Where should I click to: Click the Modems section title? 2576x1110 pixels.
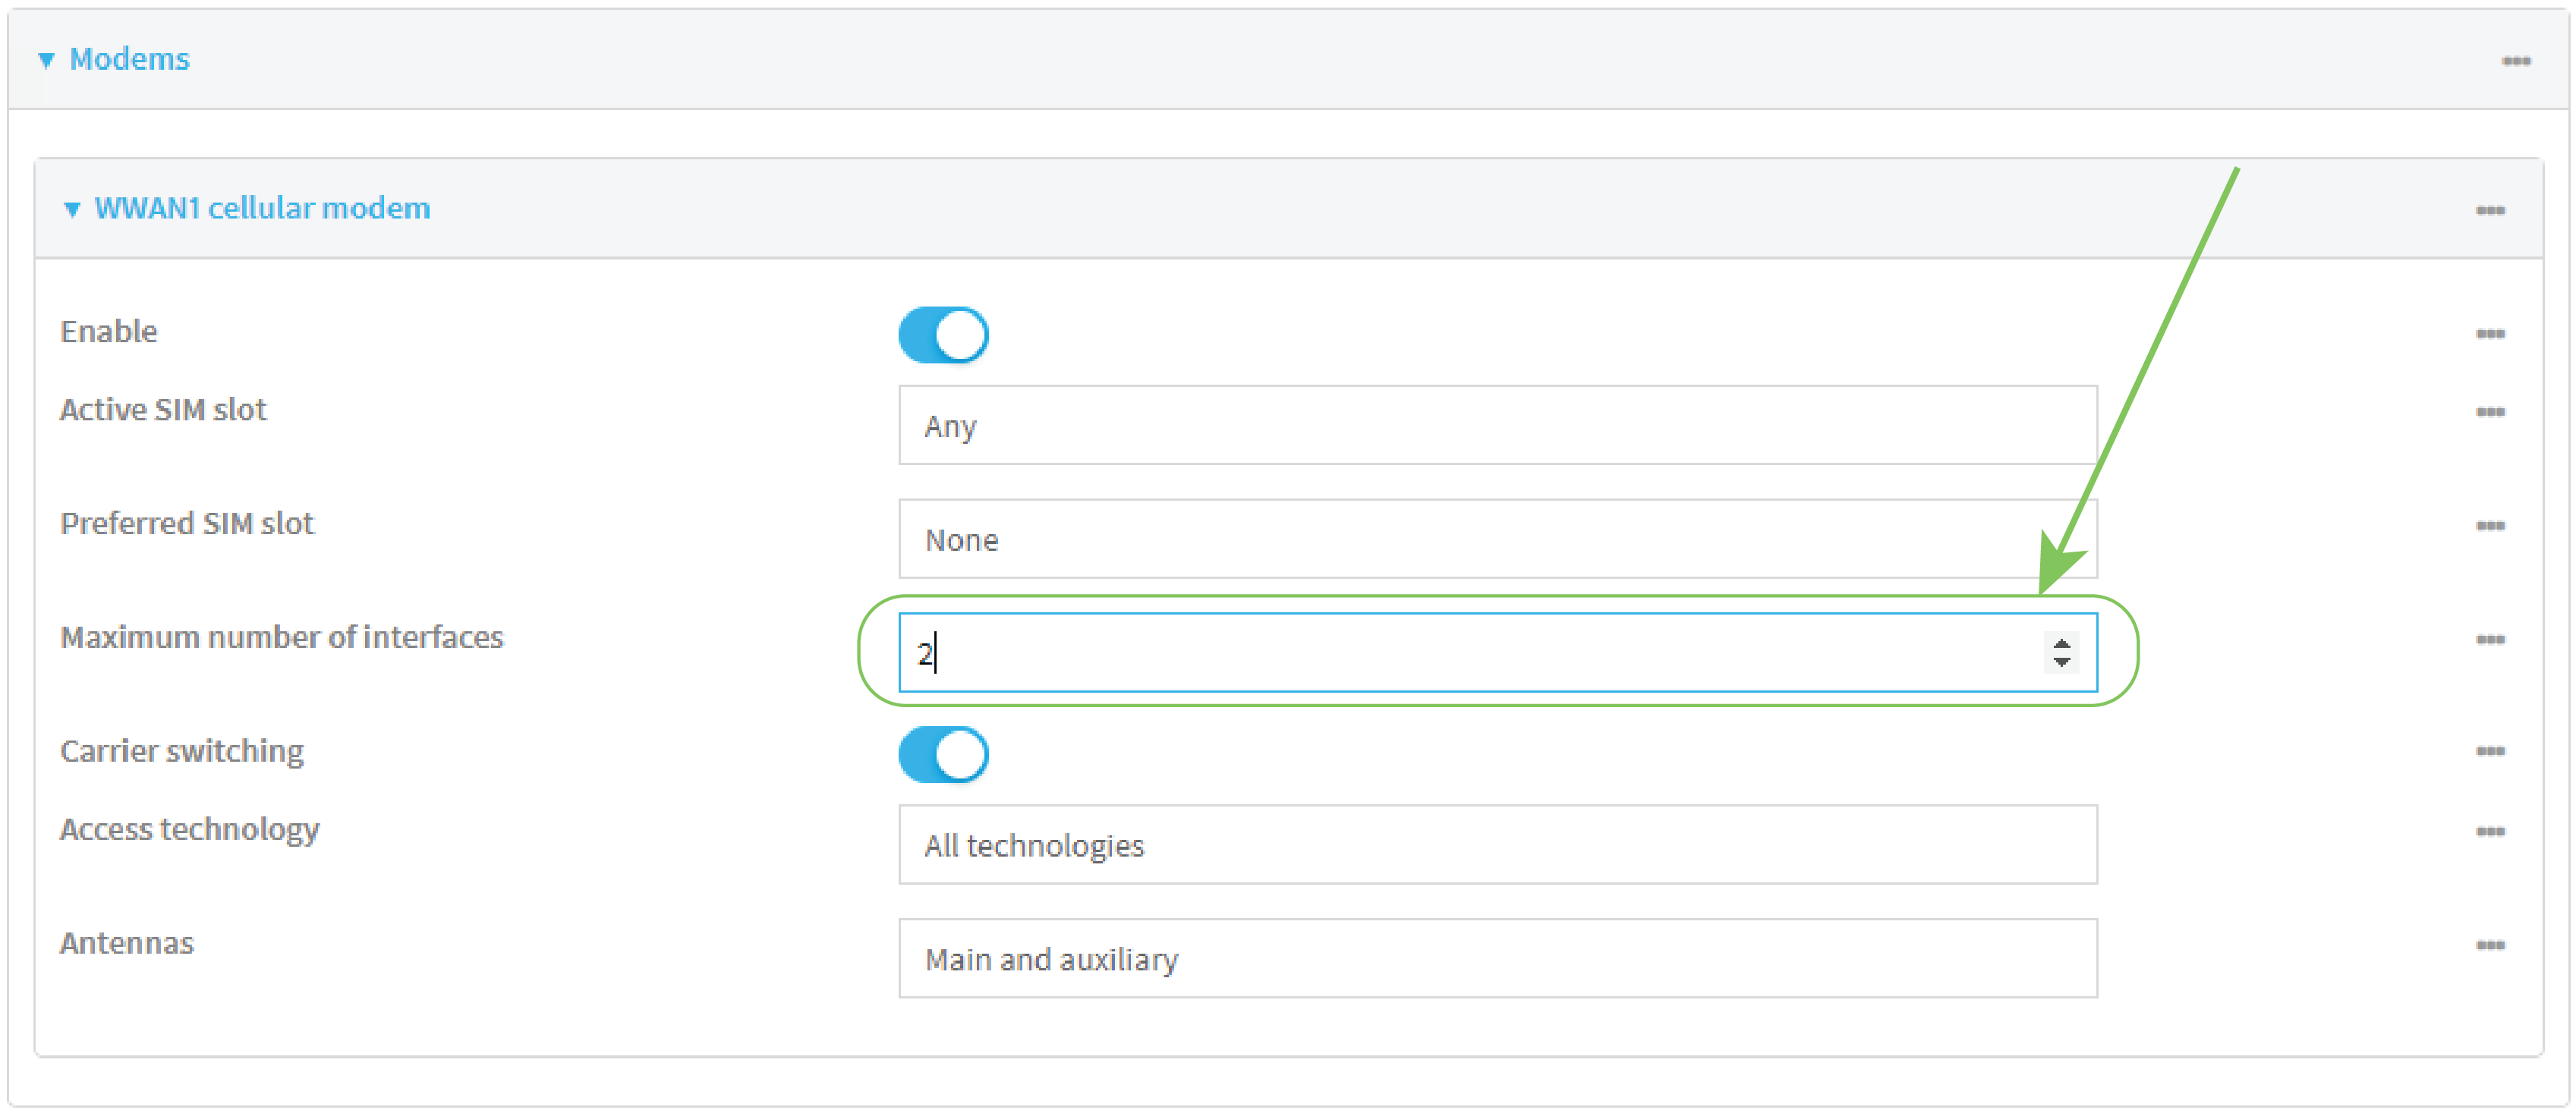coord(130,59)
